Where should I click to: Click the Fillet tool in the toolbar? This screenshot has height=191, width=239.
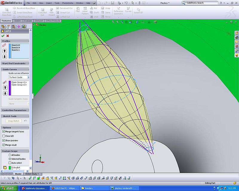(78, 10)
